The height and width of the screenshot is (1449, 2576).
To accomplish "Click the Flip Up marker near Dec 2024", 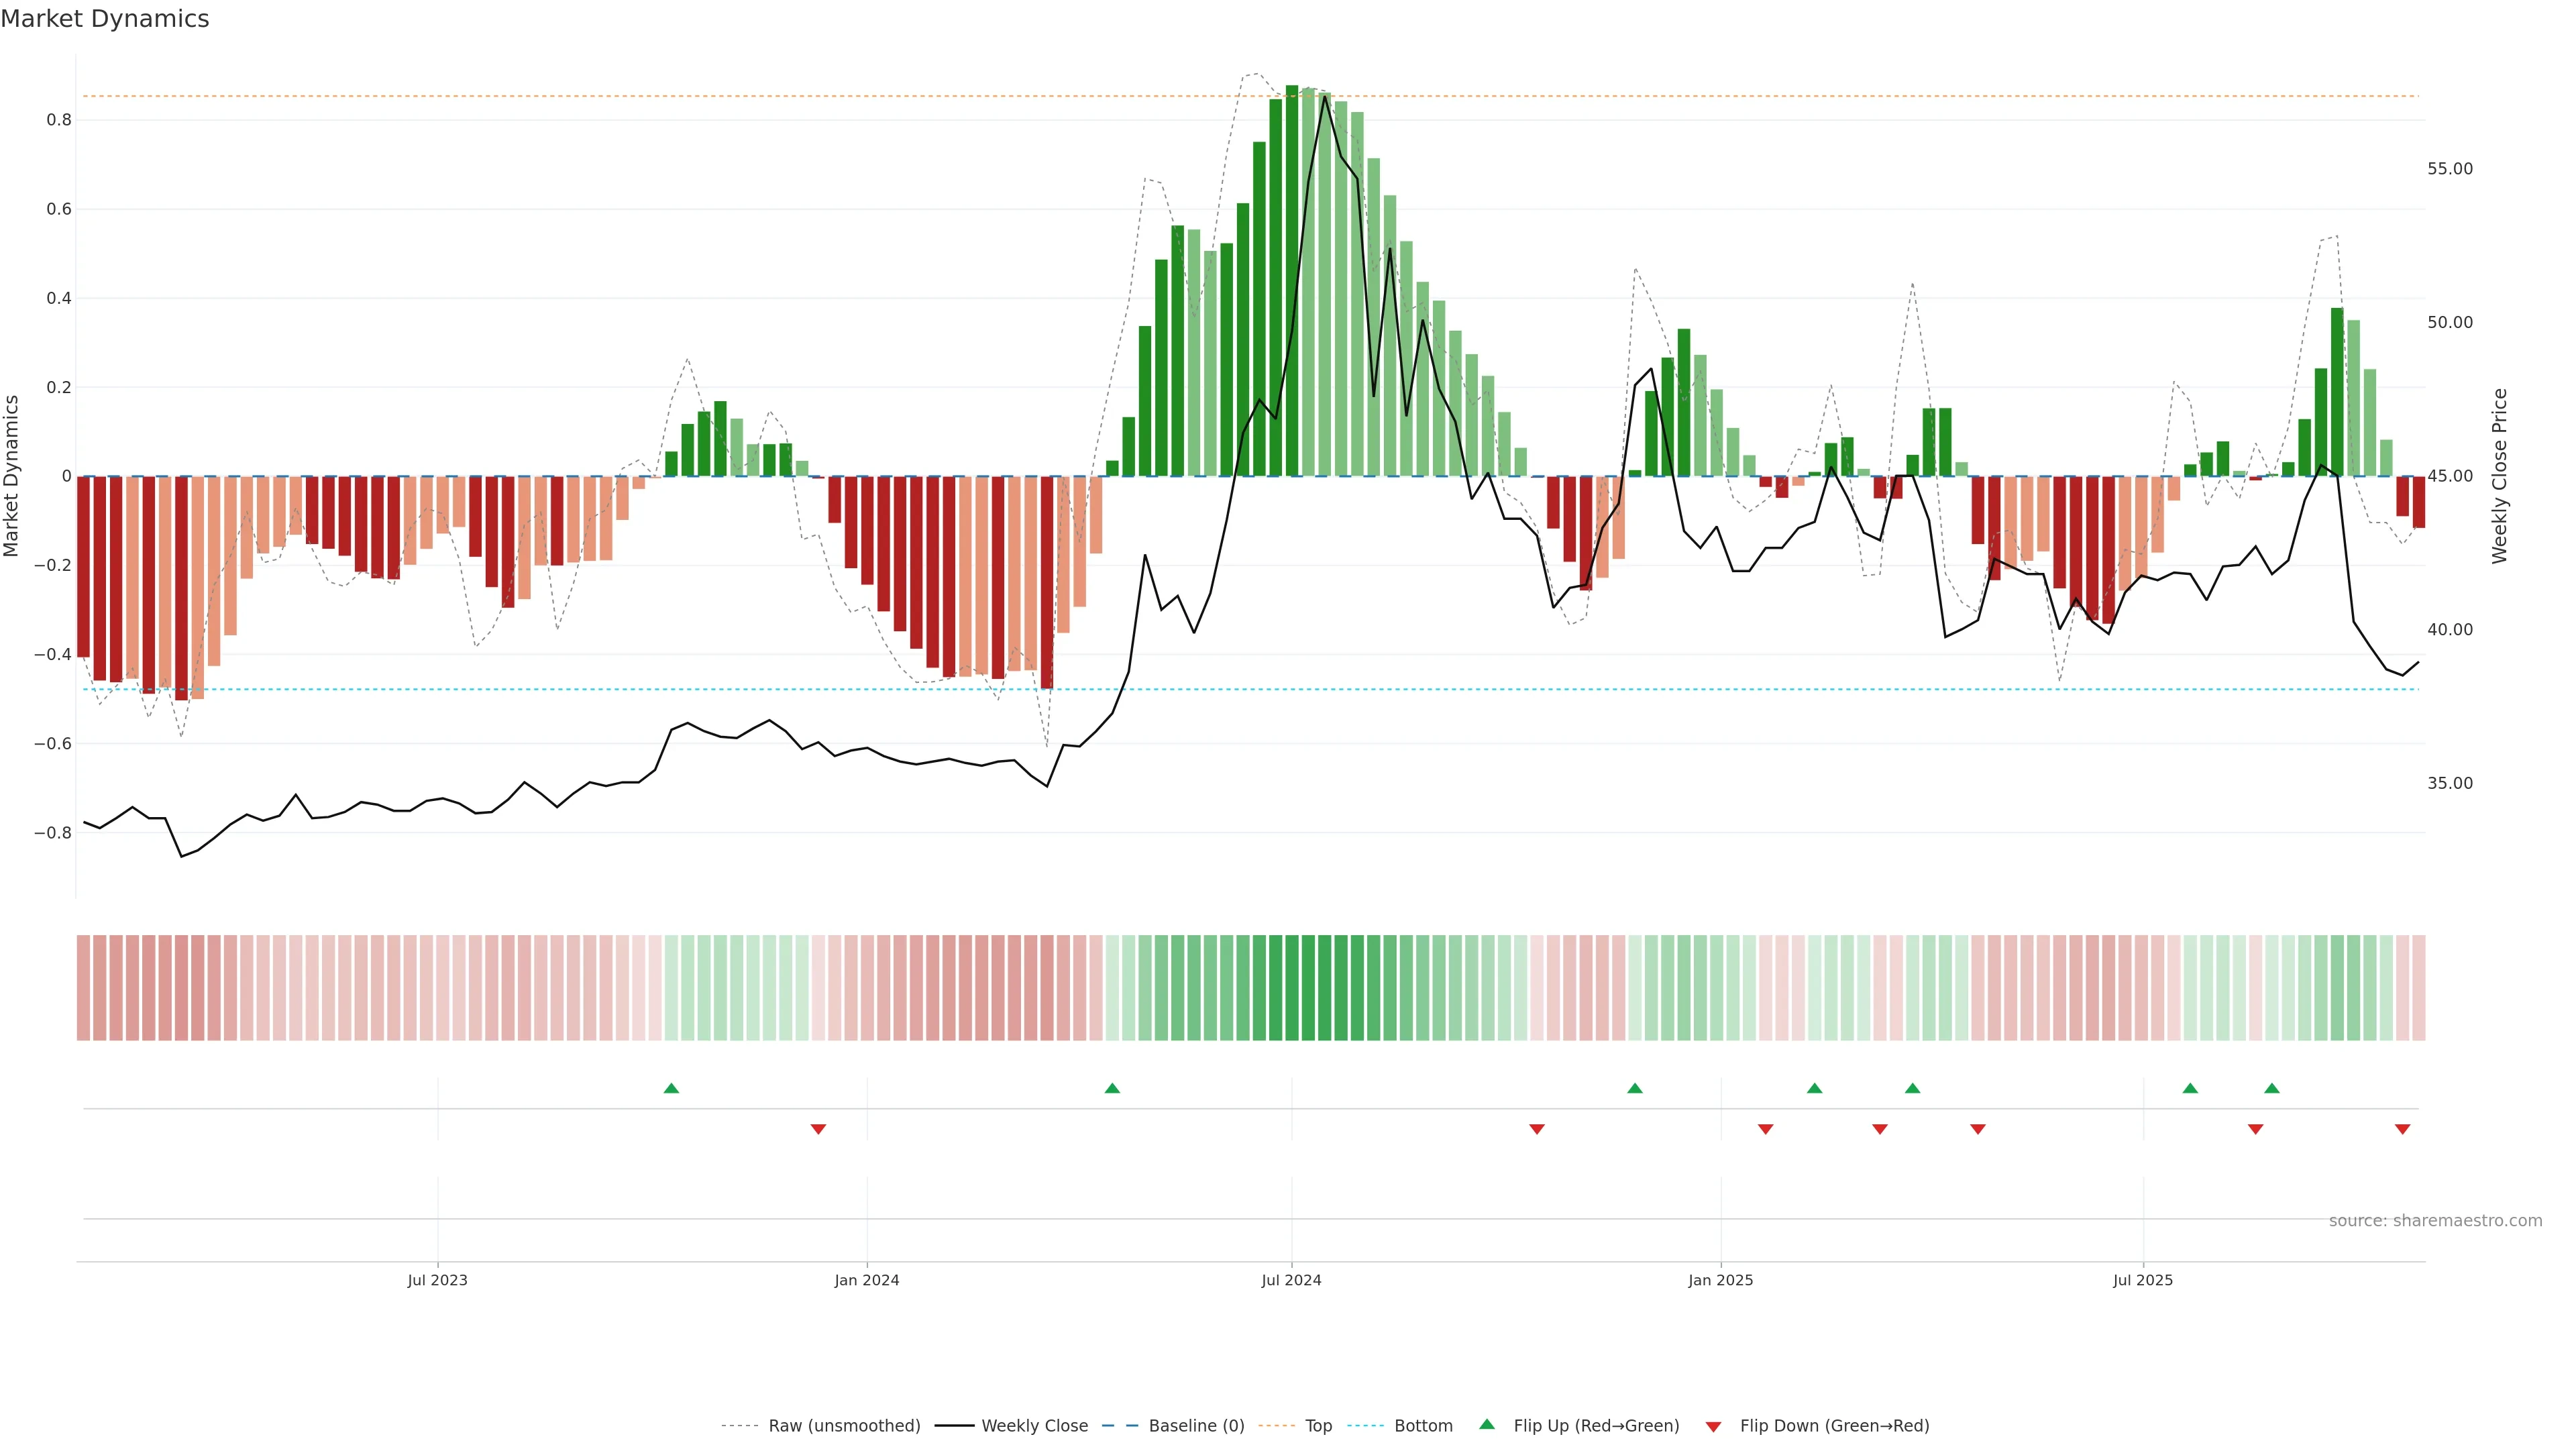I will click(1635, 1088).
